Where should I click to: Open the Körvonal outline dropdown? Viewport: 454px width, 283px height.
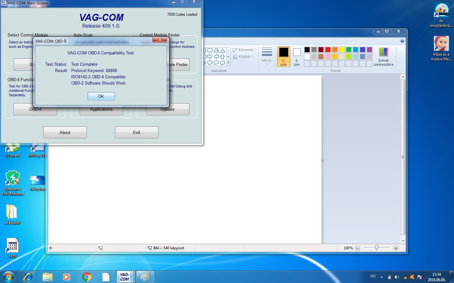[x=244, y=50]
